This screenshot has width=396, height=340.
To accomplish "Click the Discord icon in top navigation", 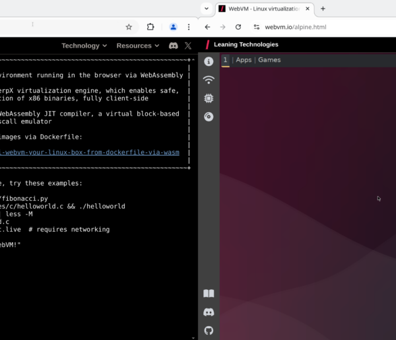I will tap(173, 46).
